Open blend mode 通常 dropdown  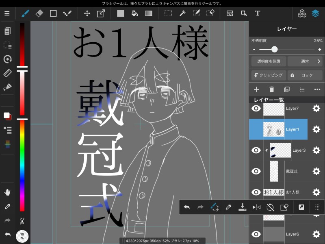[305, 61]
